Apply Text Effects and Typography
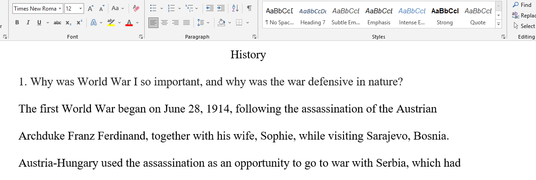Viewport: 536px width, 180px height. pyautogui.click(x=94, y=22)
